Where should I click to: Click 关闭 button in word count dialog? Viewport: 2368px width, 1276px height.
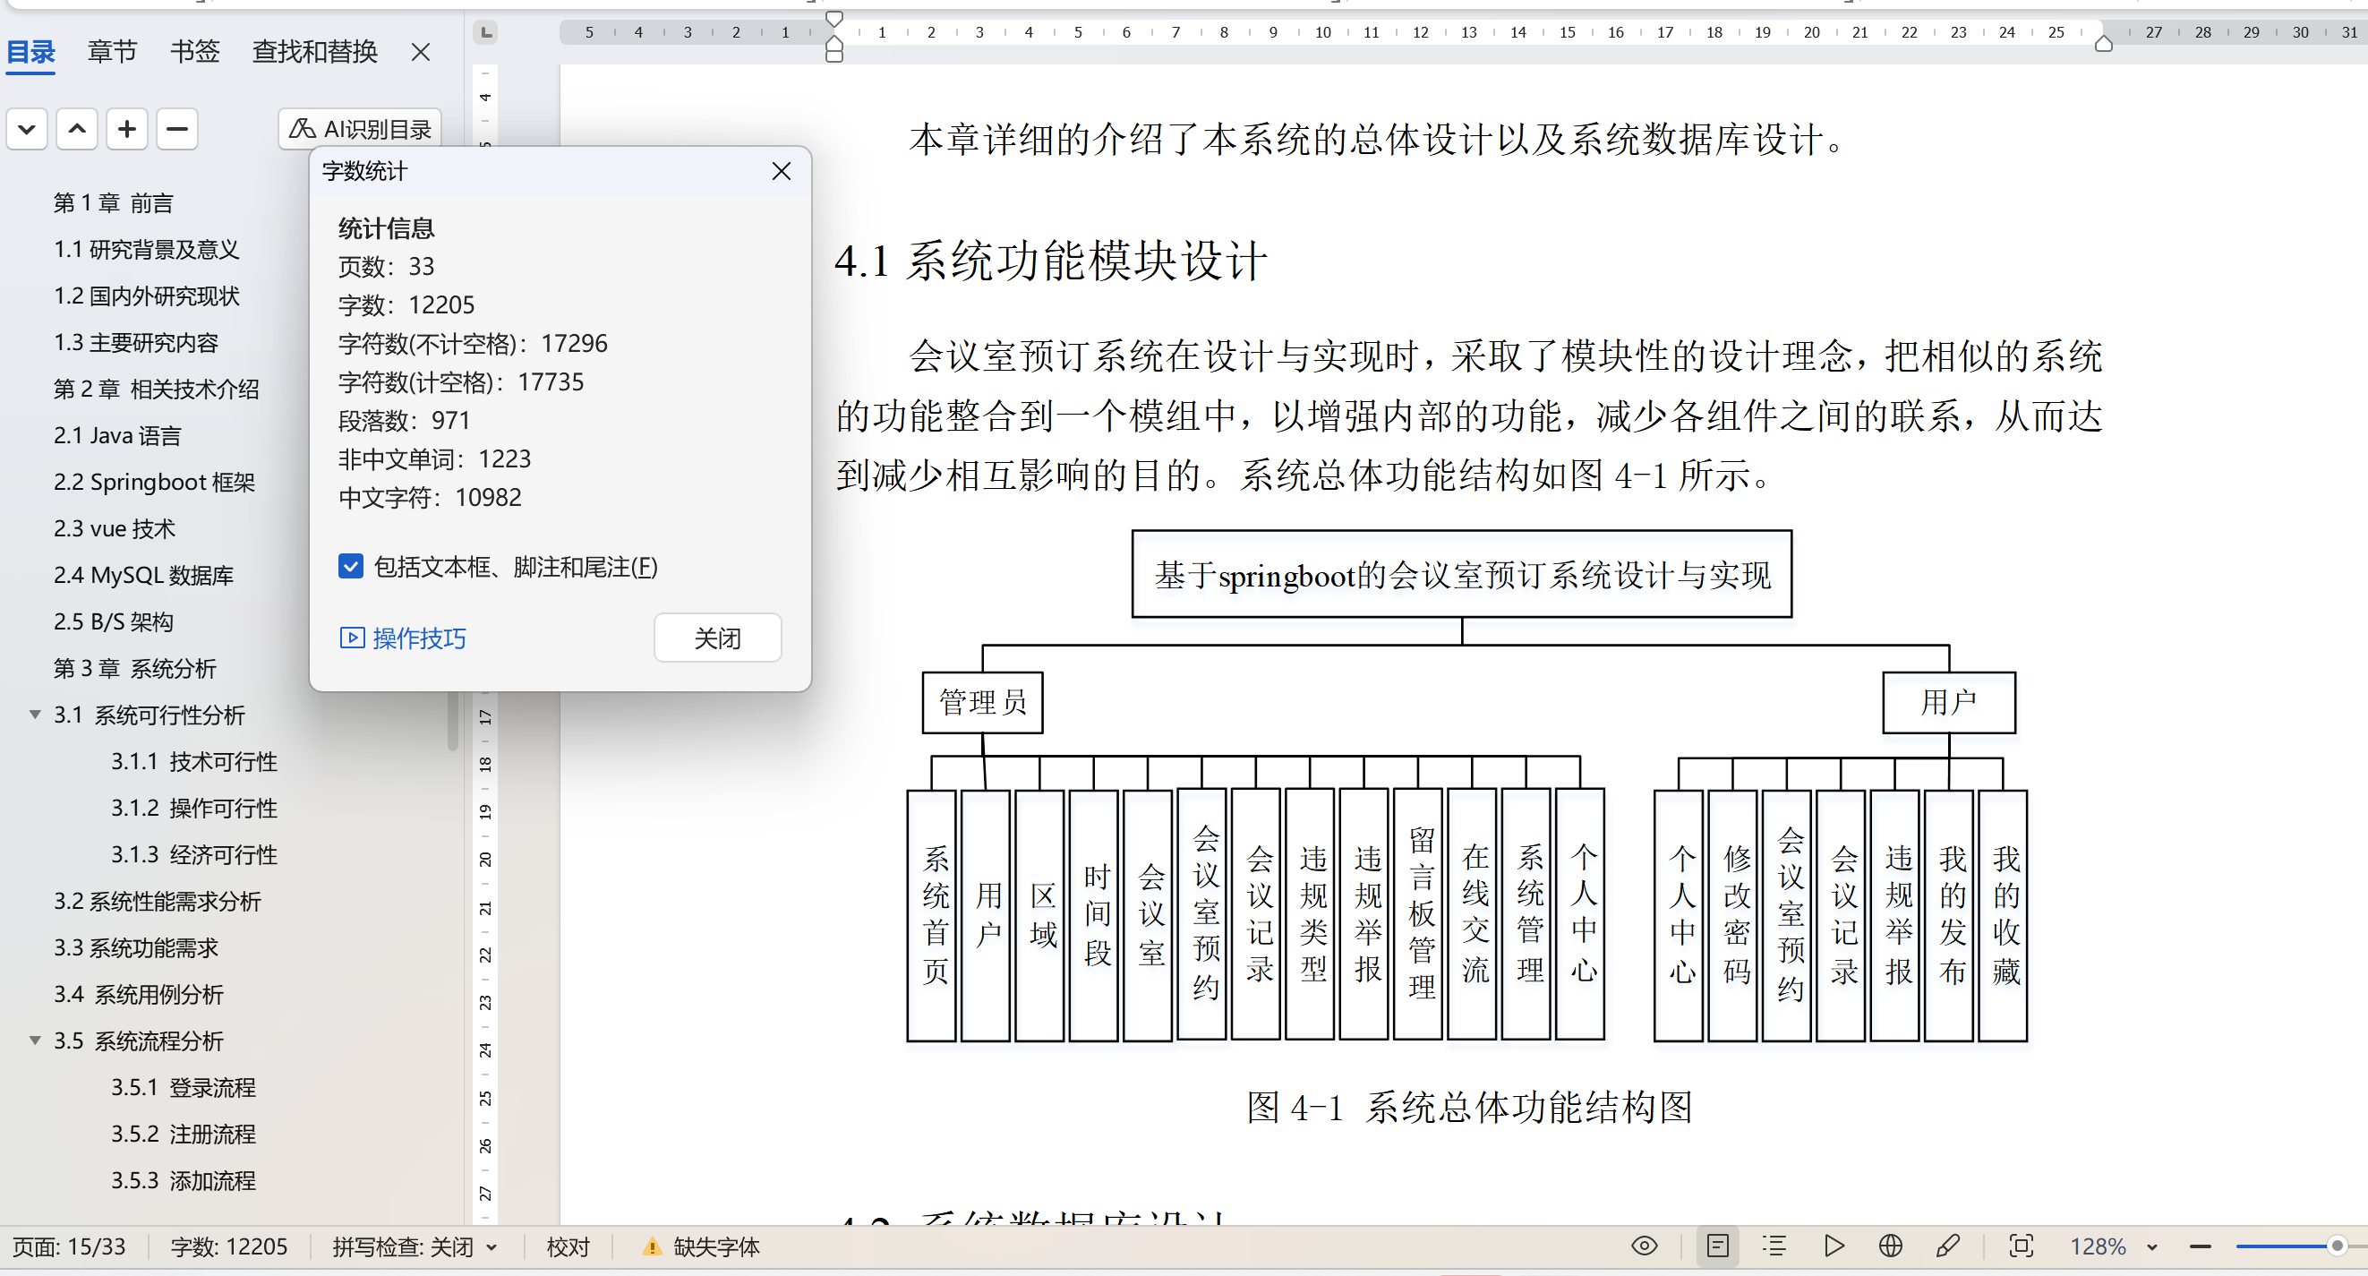pos(717,637)
